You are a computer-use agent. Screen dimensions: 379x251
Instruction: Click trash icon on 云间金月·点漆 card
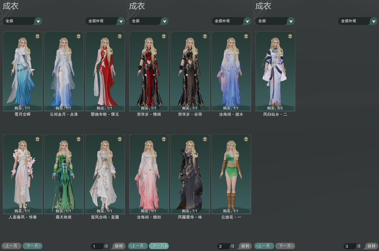coord(78,36)
